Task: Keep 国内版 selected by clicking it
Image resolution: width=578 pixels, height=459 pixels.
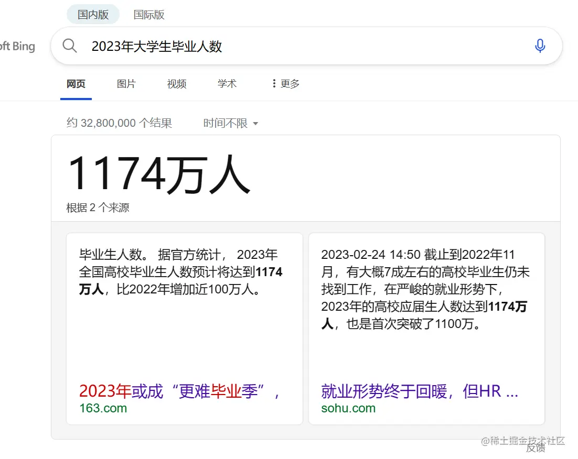Action: coord(92,15)
